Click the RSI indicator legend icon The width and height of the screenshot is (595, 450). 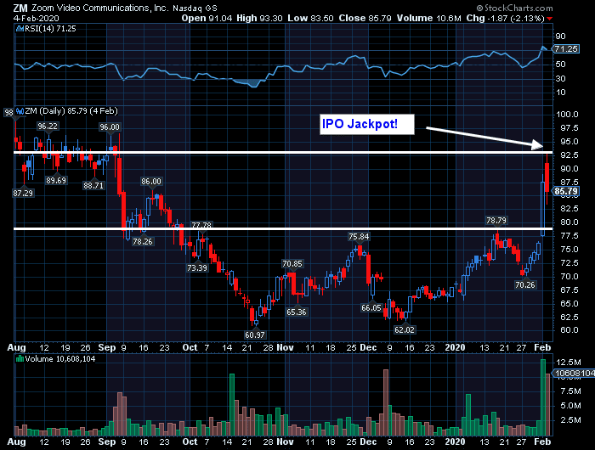(x=20, y=28)
